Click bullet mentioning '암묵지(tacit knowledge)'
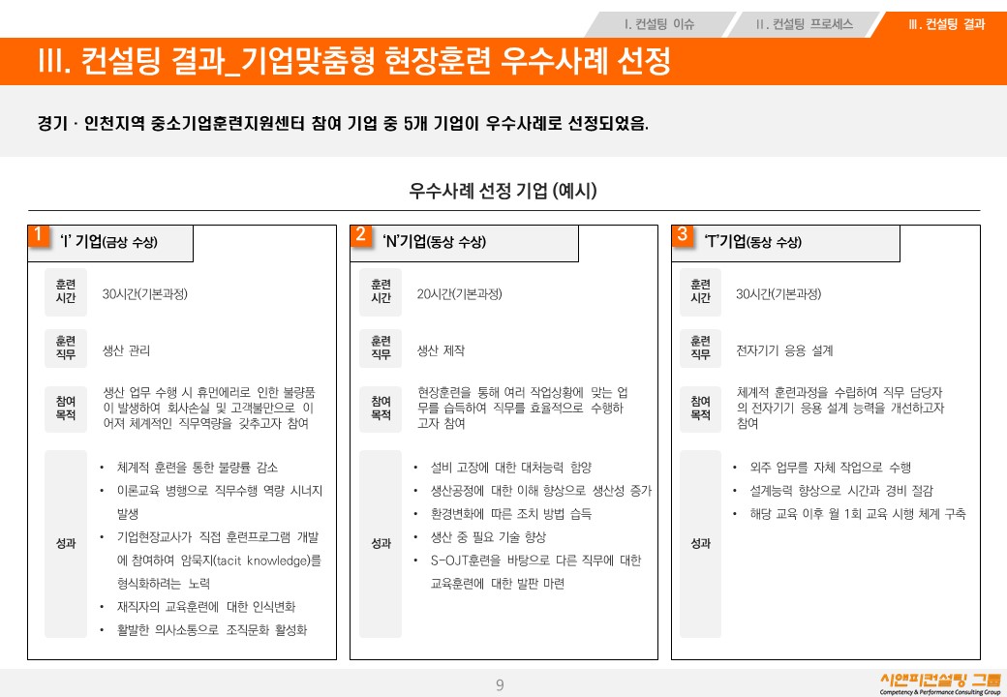The width and height of the screenshot is (1007, 697). tap(219, 561)
